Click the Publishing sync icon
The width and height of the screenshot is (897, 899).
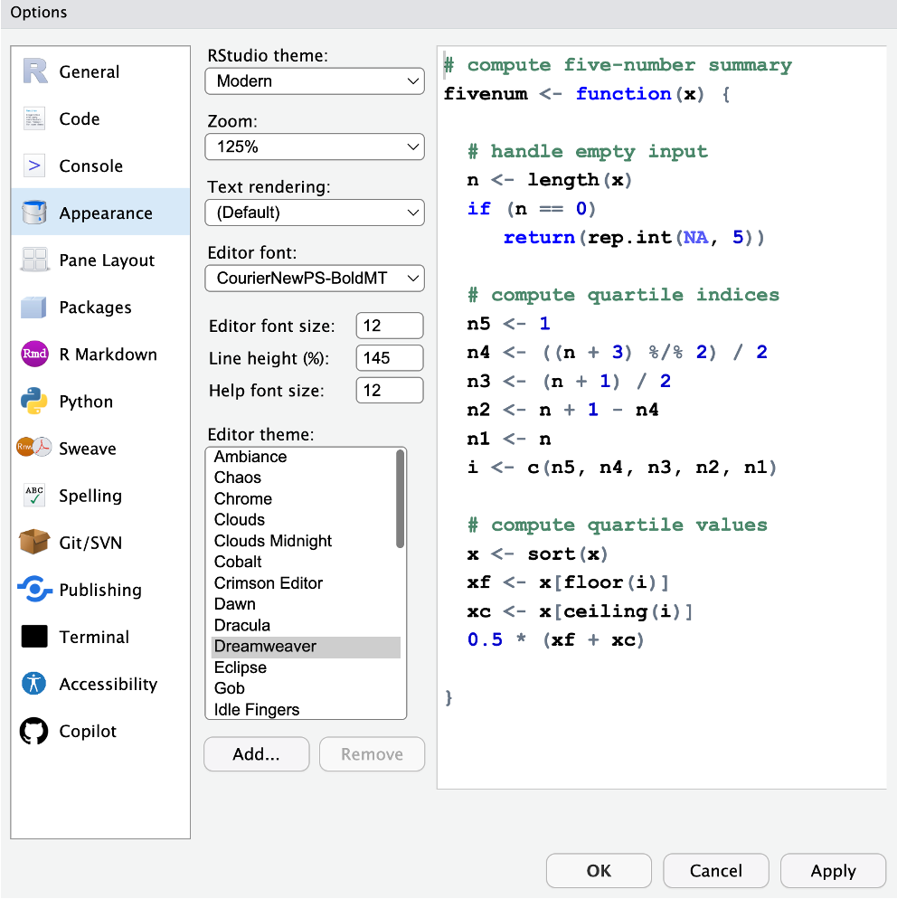click(x=34, y=589)
